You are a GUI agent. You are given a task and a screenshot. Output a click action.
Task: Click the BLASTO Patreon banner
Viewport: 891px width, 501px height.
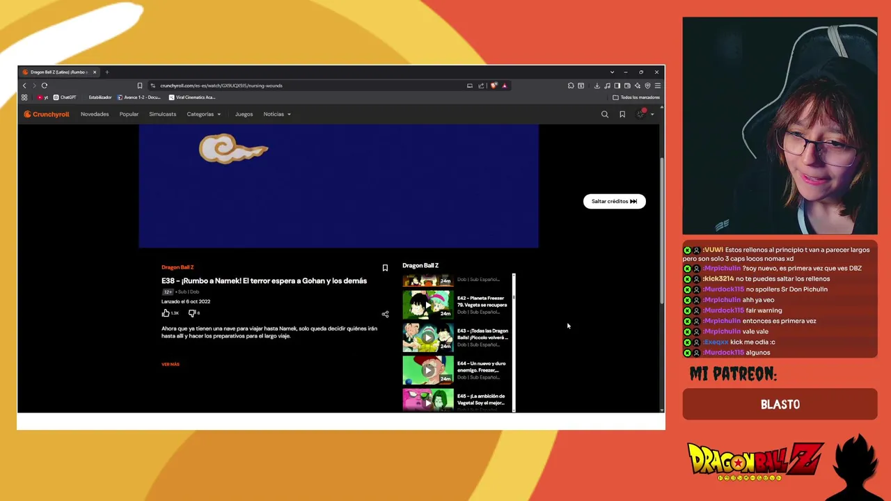click(780, 404)
